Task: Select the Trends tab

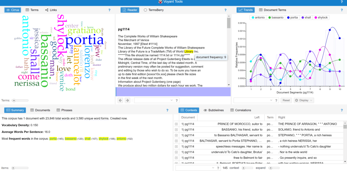Action: coord(246,10)
